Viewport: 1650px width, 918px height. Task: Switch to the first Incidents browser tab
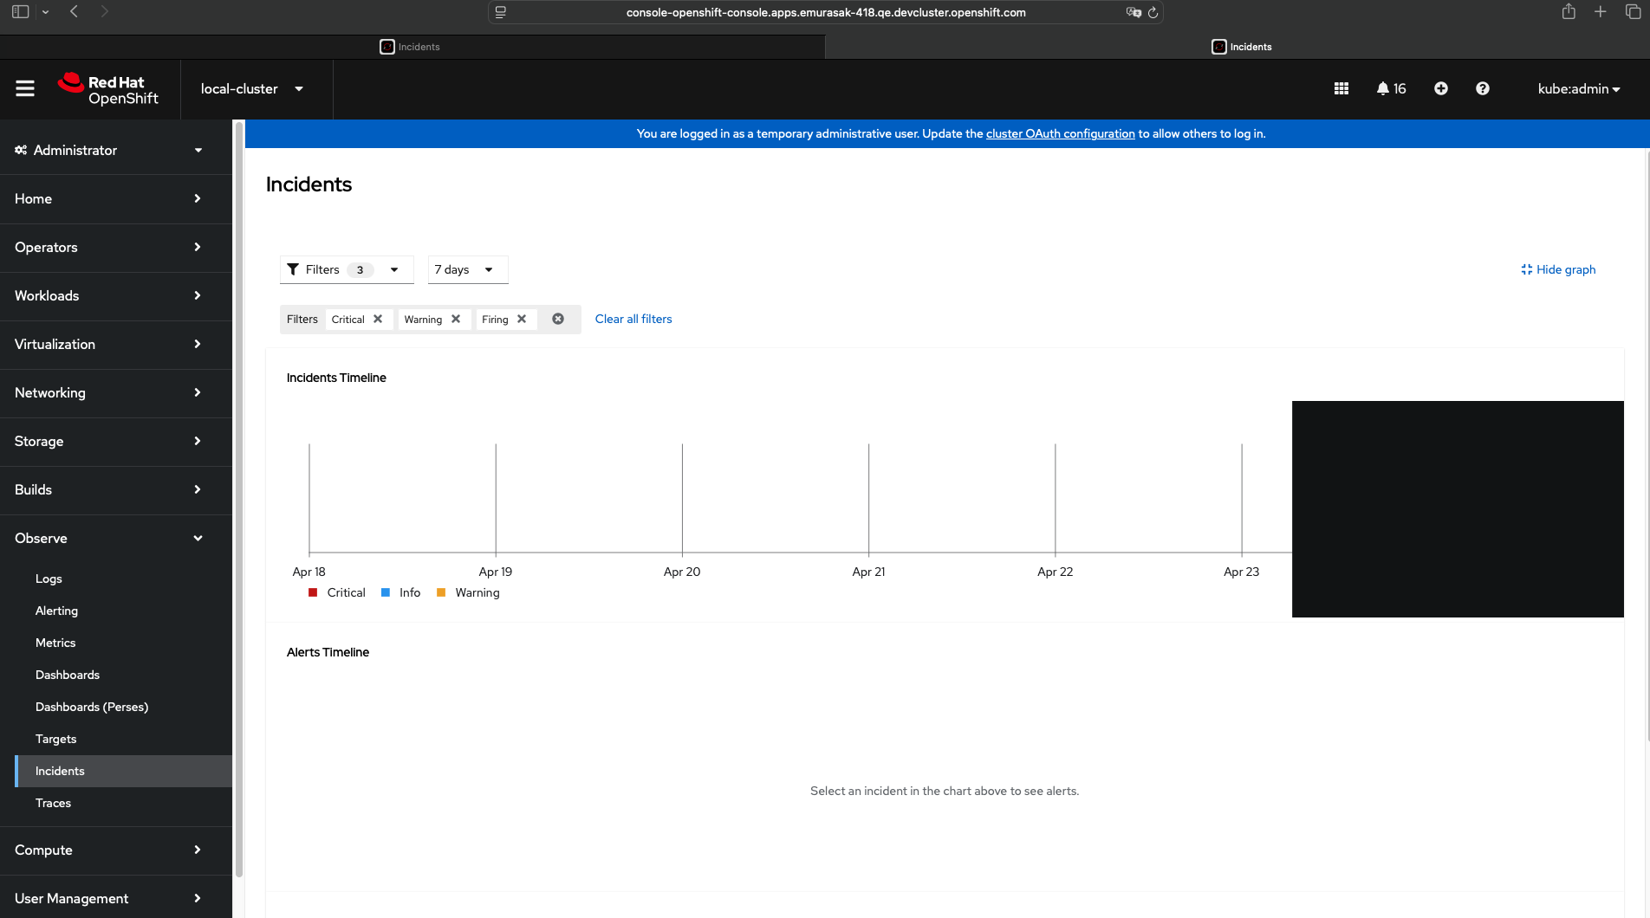coord(412,47)
